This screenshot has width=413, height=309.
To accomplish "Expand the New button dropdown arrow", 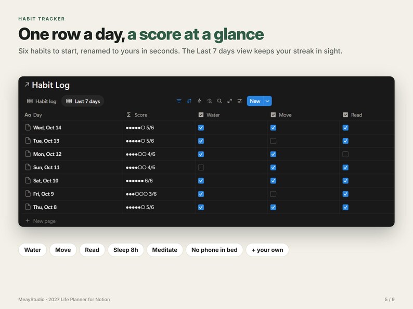I will [267, 101].
